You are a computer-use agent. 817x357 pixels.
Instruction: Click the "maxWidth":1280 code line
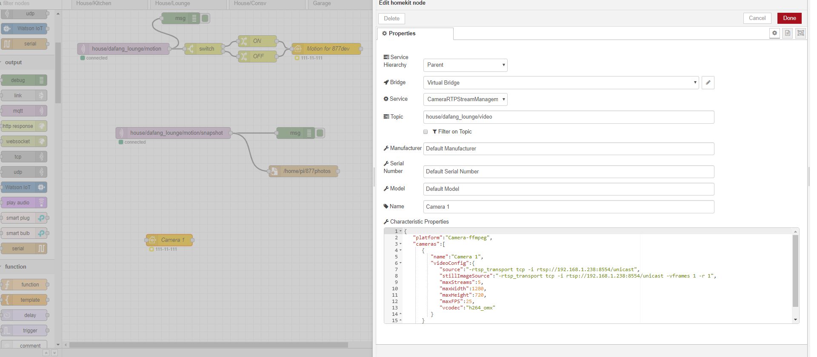(463, 289)
